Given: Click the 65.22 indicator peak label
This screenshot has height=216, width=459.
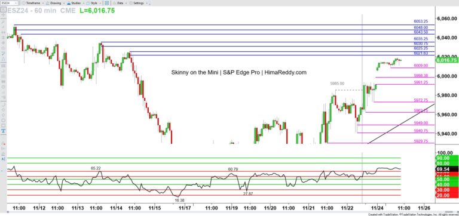Looking at the screenshot, I should point(96,168).
